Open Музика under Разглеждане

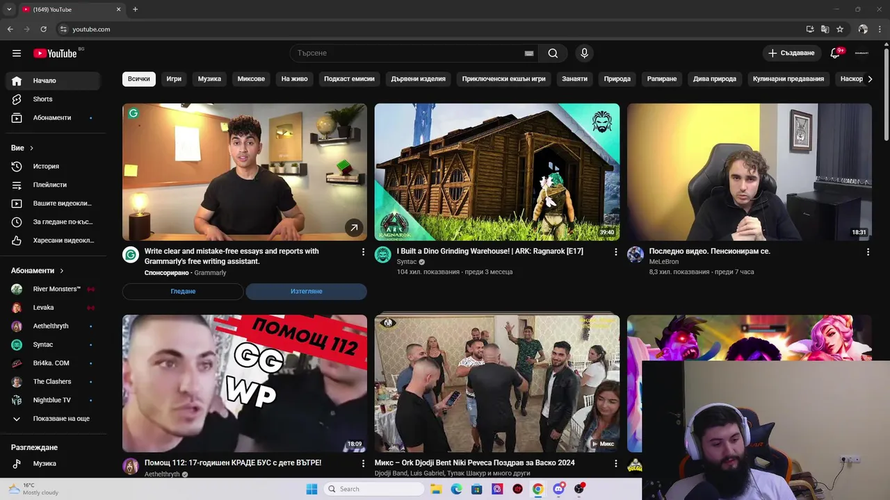(53, 463)
